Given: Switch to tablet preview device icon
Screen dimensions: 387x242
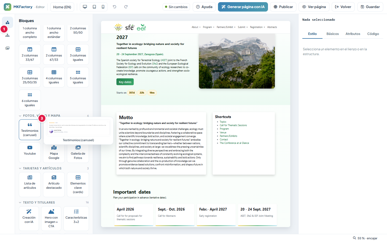Looking at the screenshot, I should click(94, 7).
